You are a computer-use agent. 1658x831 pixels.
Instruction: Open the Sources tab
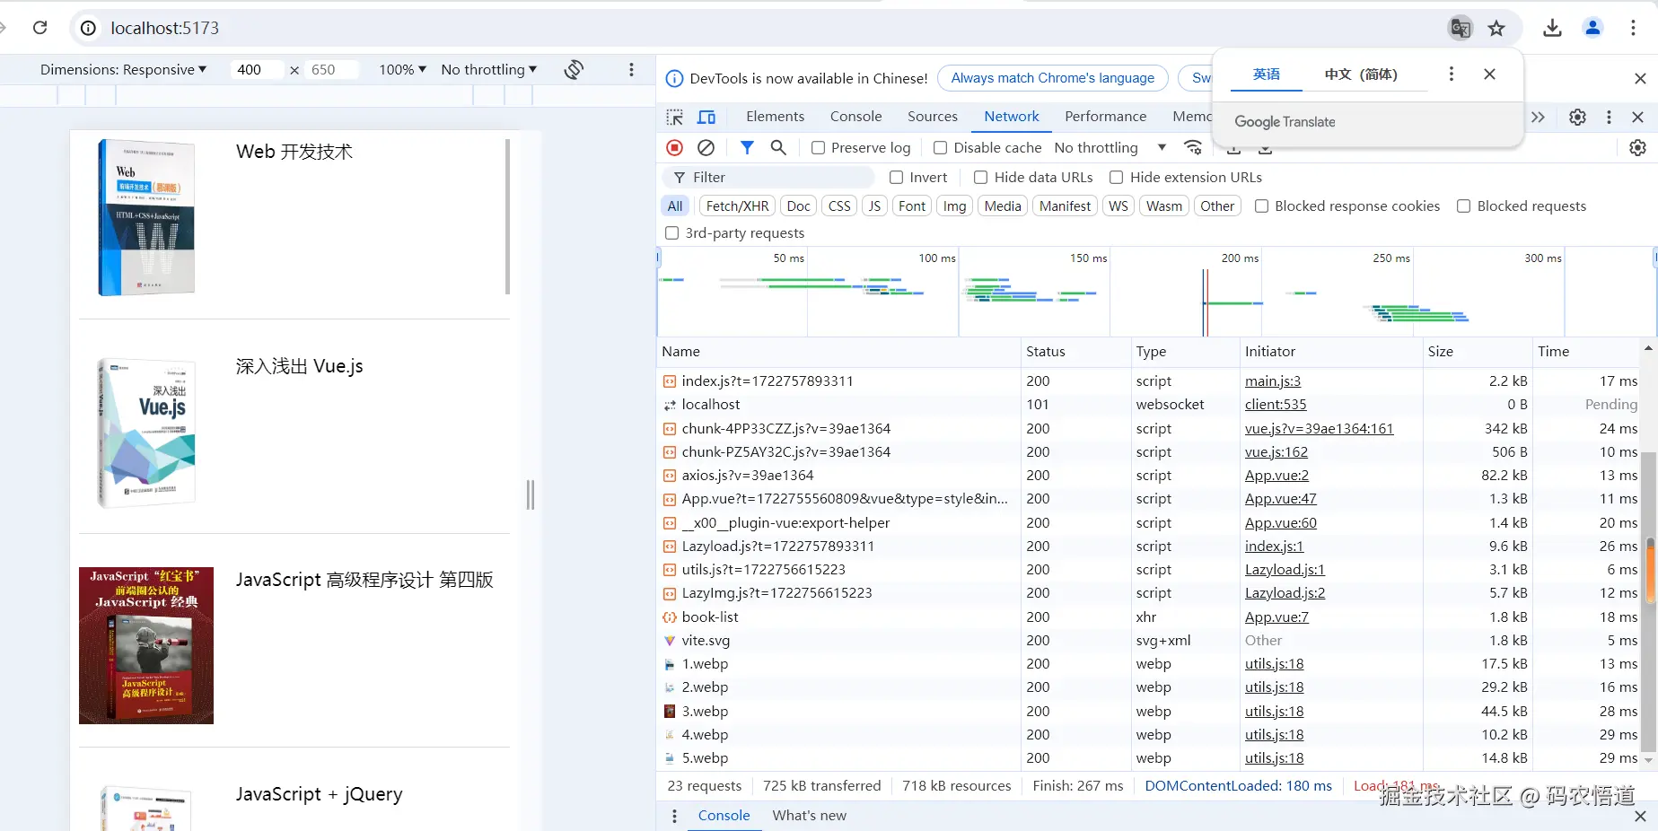pos(933,117)
